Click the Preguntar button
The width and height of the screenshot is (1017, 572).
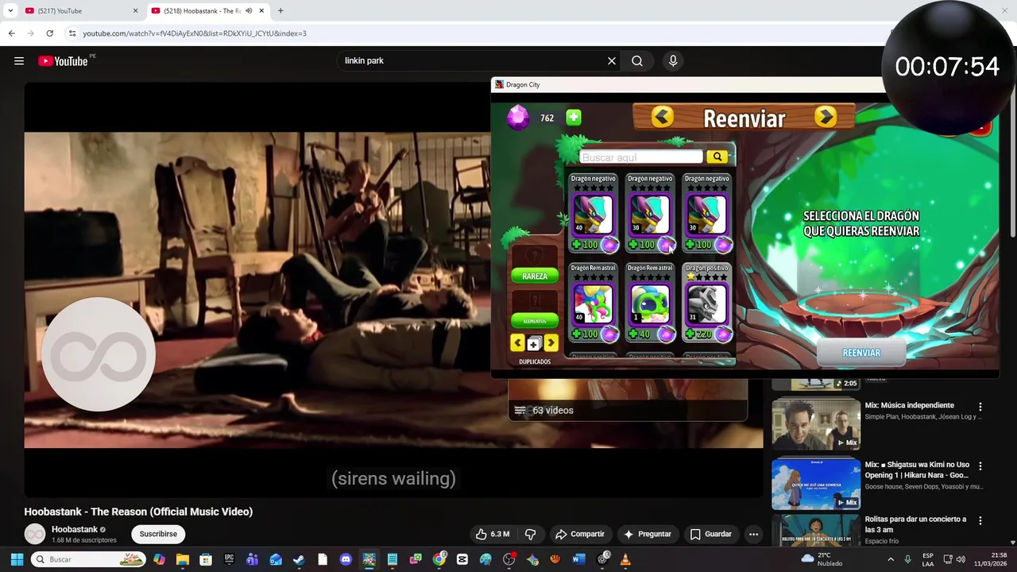coord(648,534)
